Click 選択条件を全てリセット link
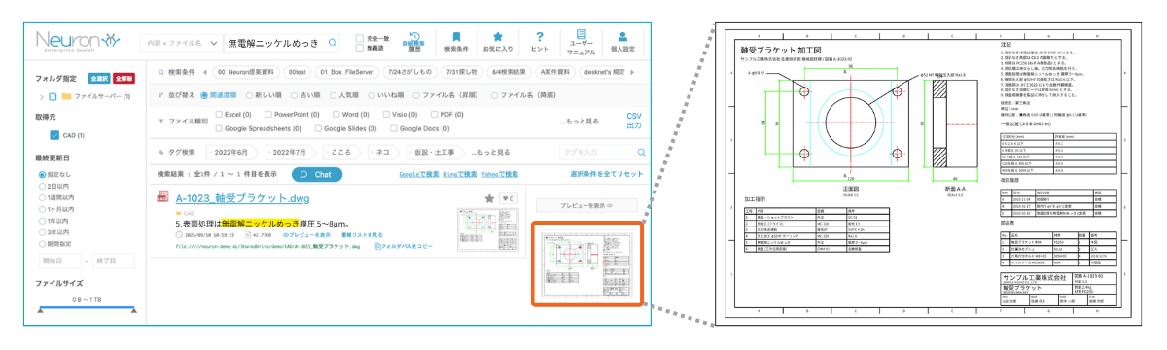Image resolution: width=1167 pixels, height=350 pixels. click(x=607, y=174)
